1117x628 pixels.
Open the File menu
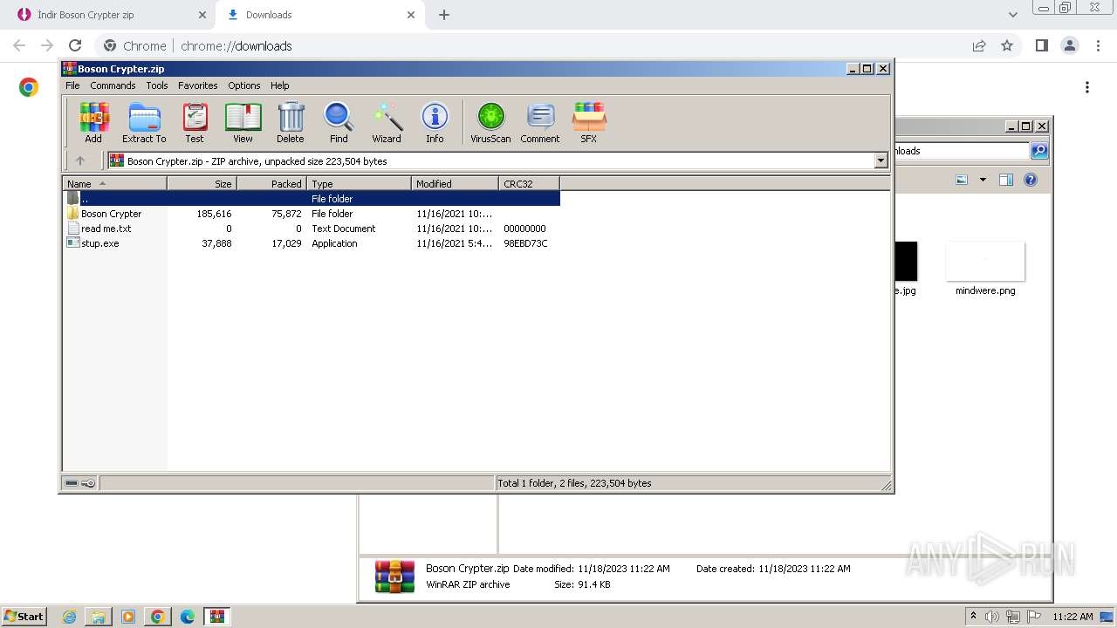[72, 85]
